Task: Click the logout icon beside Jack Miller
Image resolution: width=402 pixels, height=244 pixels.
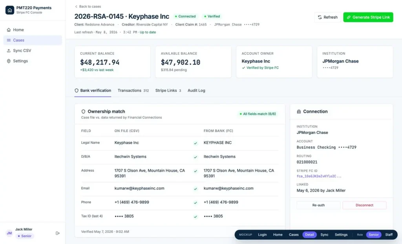Action: point(57,233)
